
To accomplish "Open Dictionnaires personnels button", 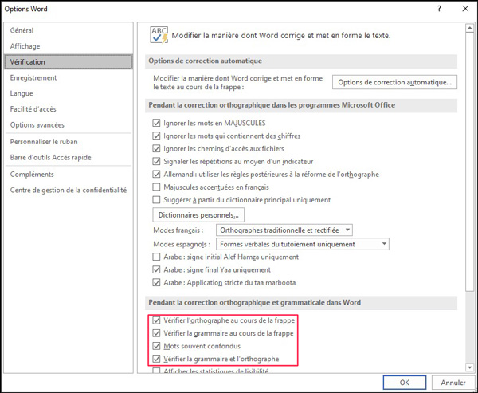I will coord(198,215).
